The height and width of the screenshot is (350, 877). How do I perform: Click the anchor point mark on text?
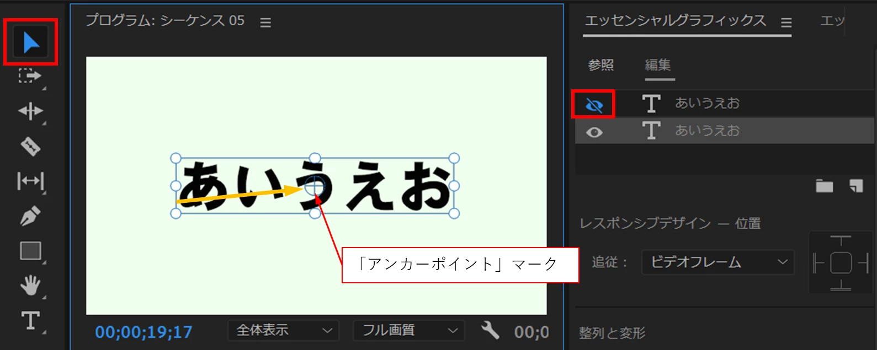tap(315, 187)
